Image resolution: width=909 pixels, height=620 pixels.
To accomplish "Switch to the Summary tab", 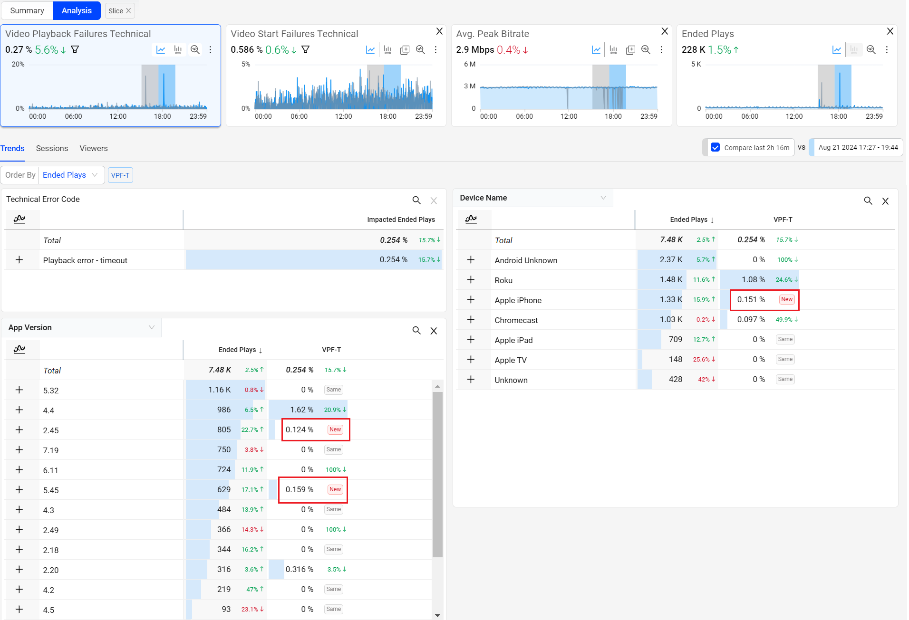I will click(x=27, y=11).
